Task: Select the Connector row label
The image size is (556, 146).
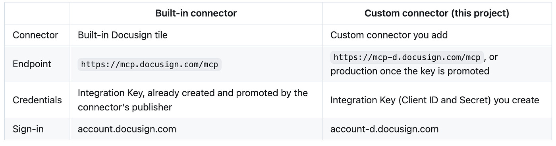Action: pyautogui.click(x=35, y=35)
